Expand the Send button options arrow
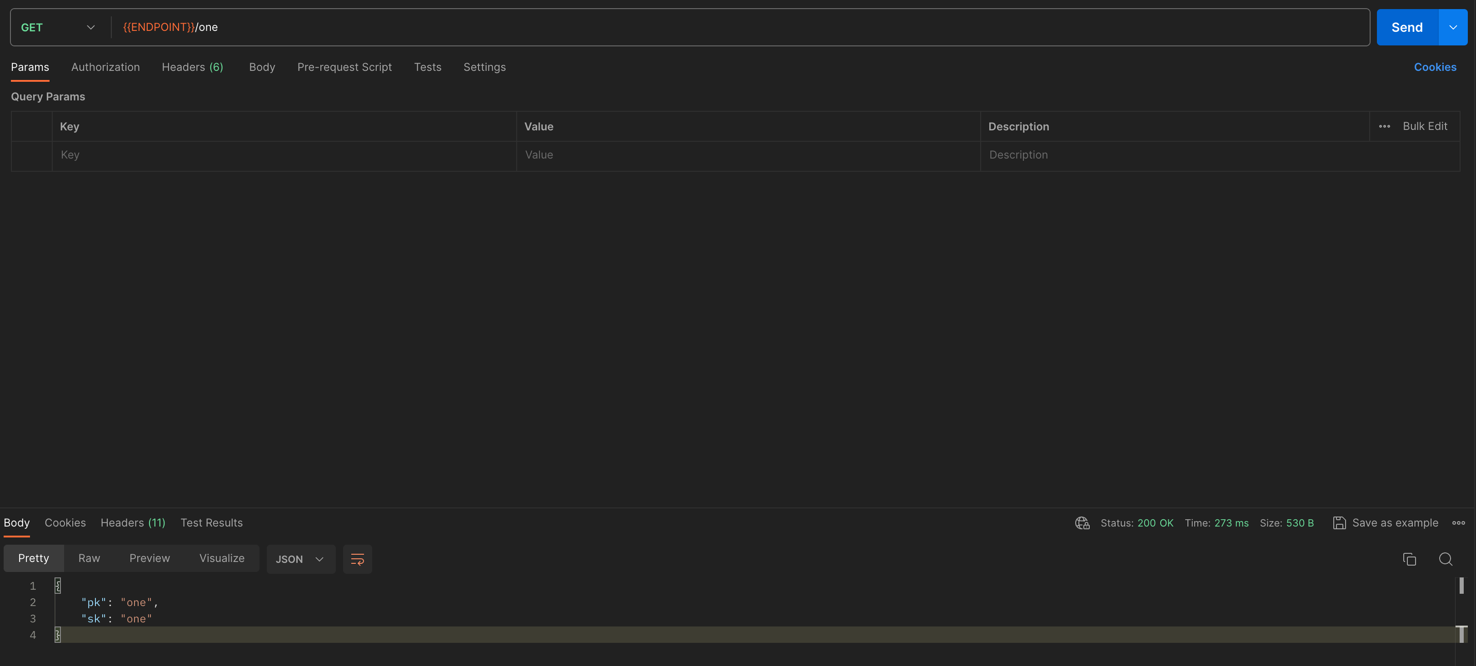Screen dimensions: 1476x666 (x=1452, y=28)
